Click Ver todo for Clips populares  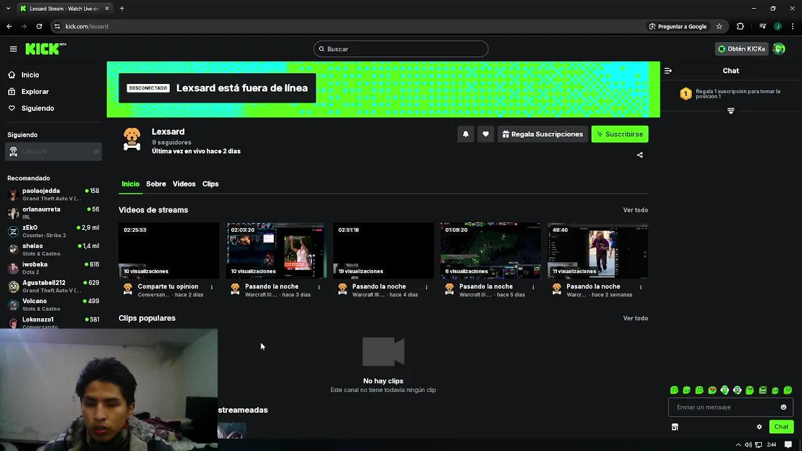click(x=635, y=318)
